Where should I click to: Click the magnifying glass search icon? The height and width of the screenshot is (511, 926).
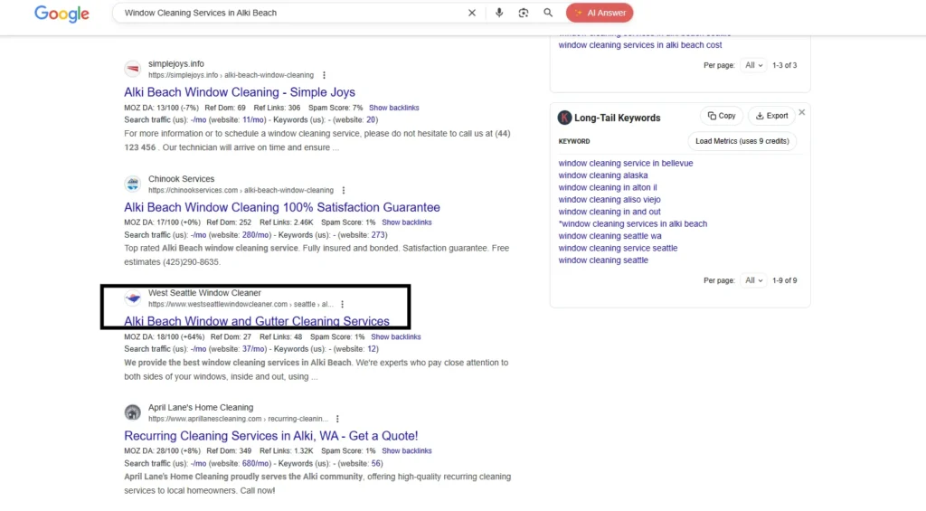pyautogui.click(x=548, y=13)
